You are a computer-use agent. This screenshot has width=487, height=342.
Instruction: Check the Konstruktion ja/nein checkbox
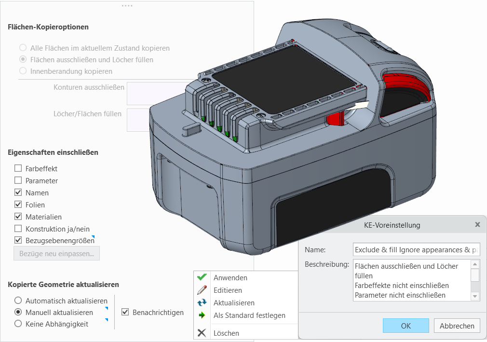pos(18,229)
